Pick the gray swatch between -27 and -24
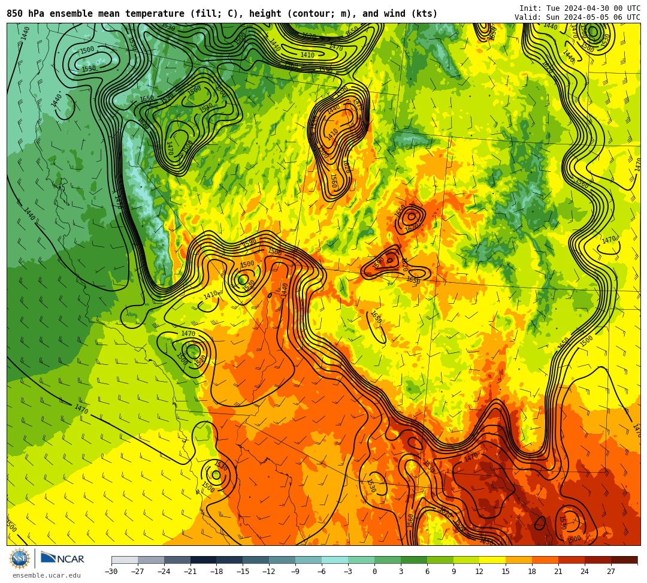 point(151,560)
